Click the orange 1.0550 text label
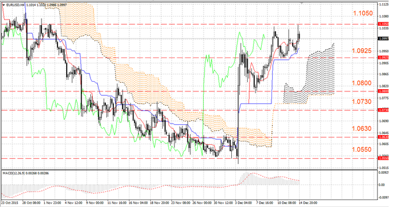Viewport: 394px width, 207px height. [362, 149]
